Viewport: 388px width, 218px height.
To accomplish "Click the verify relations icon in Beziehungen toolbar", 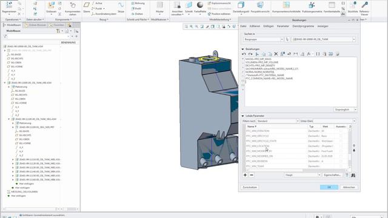I will tap(338, 54).
